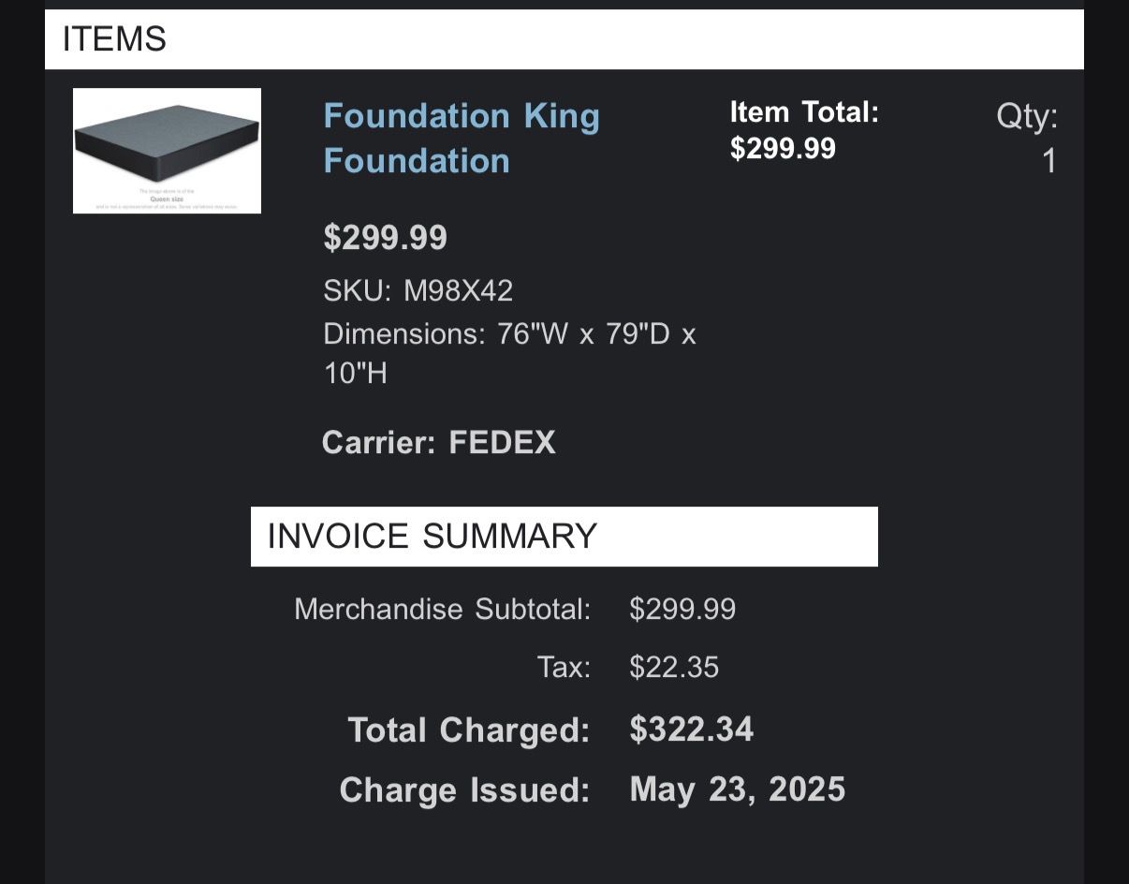Select the SKU M98X42 text
This screenshot has height=884, width=1129.
pyautogui.click(x=418, y=290)
